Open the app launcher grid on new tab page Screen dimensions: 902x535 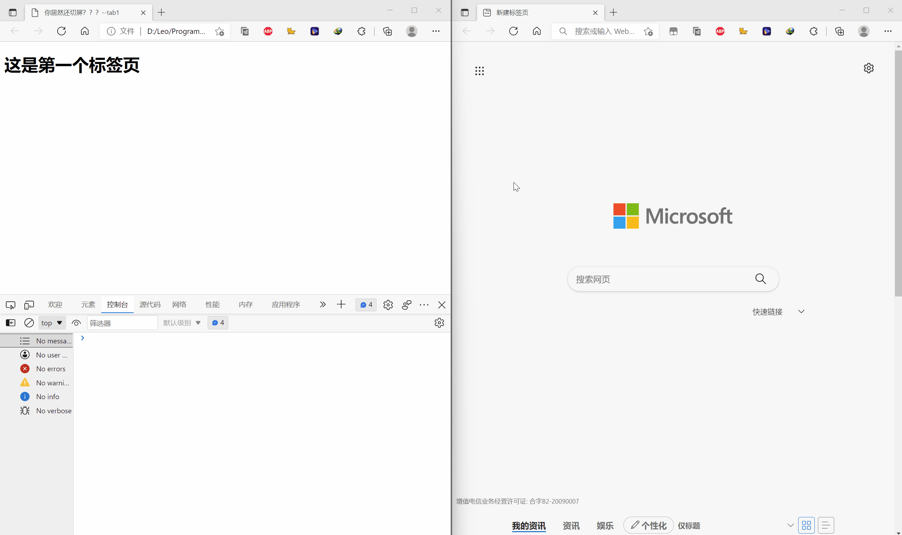click(x=480, y=71)
